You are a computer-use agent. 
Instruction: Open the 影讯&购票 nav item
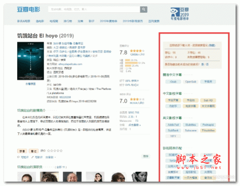24,21
